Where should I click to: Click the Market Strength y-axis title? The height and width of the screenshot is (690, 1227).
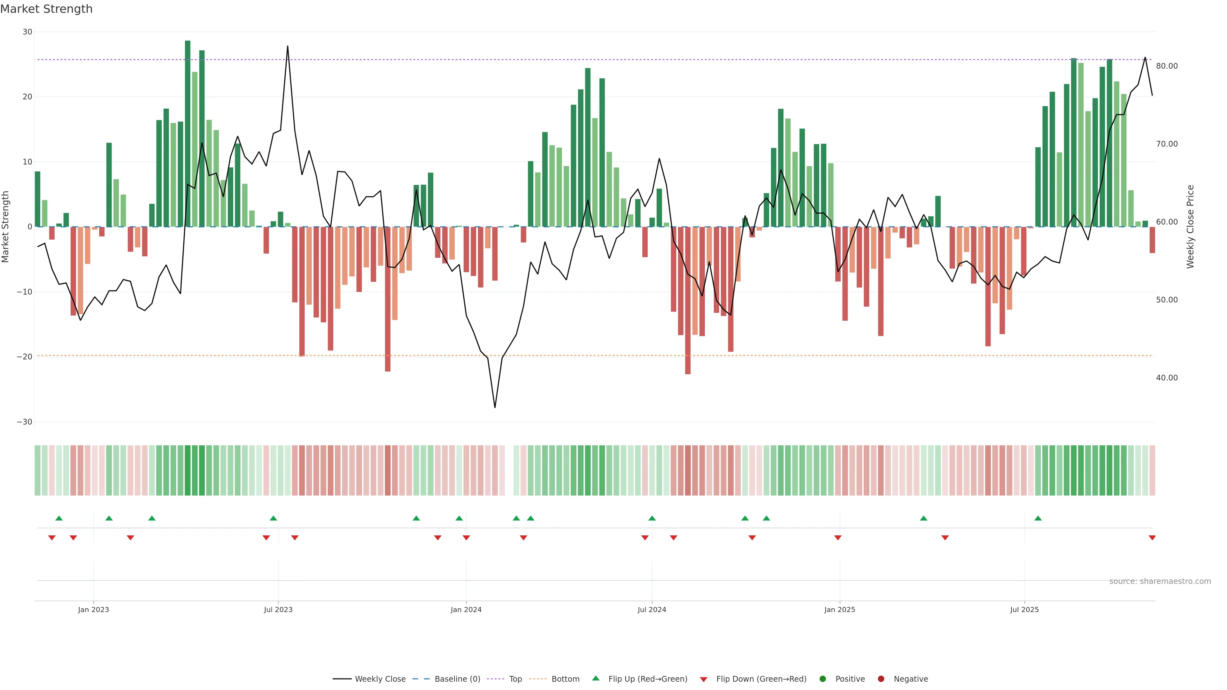pos(6,227)
